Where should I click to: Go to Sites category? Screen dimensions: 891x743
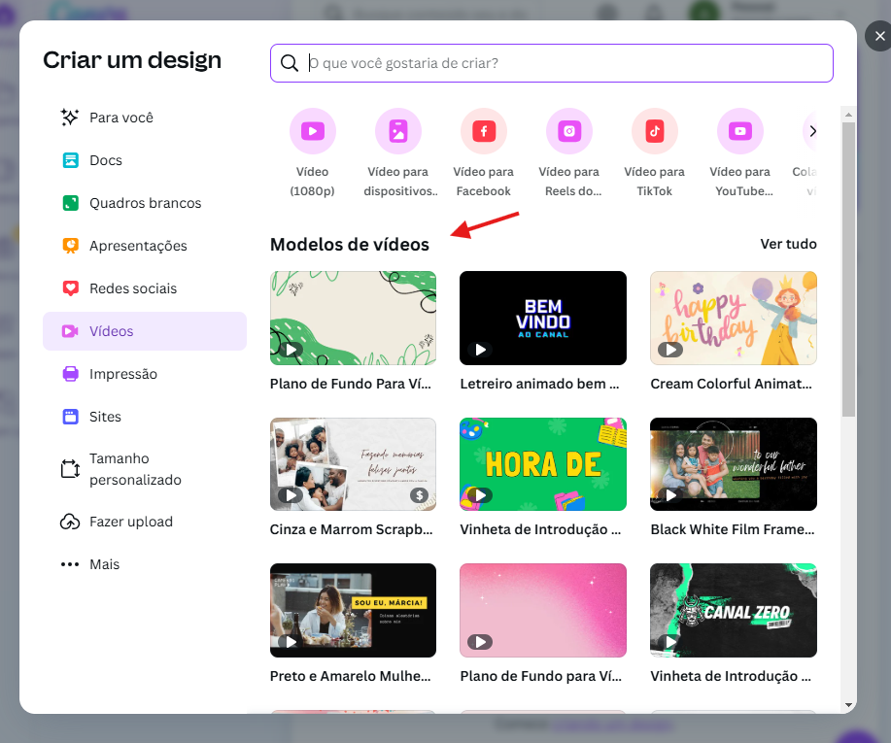click(145, 417)
